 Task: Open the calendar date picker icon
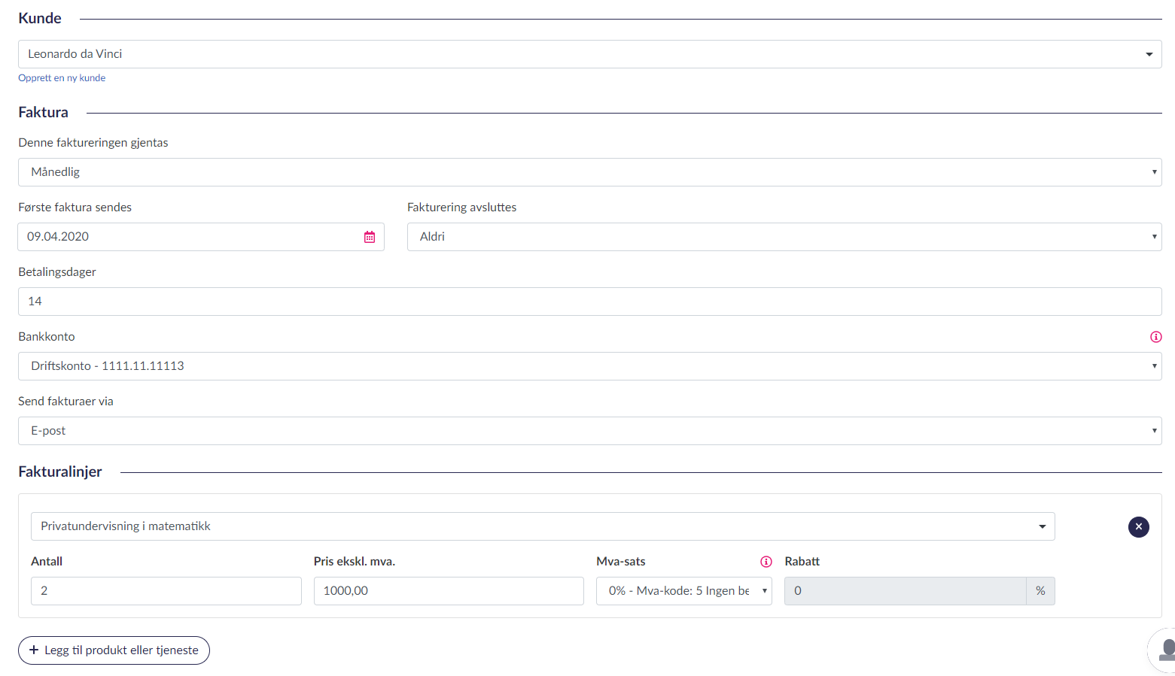pos(370,237)
